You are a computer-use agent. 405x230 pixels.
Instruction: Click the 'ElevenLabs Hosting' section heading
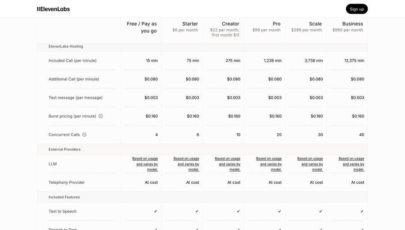click(x=66, y=46)
